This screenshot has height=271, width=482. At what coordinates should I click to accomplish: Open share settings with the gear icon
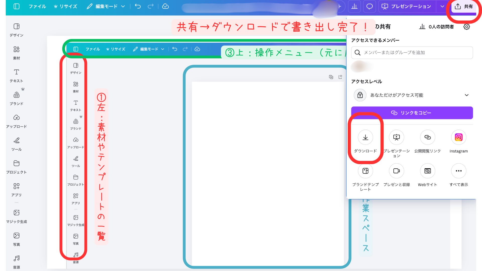(466, 27)
